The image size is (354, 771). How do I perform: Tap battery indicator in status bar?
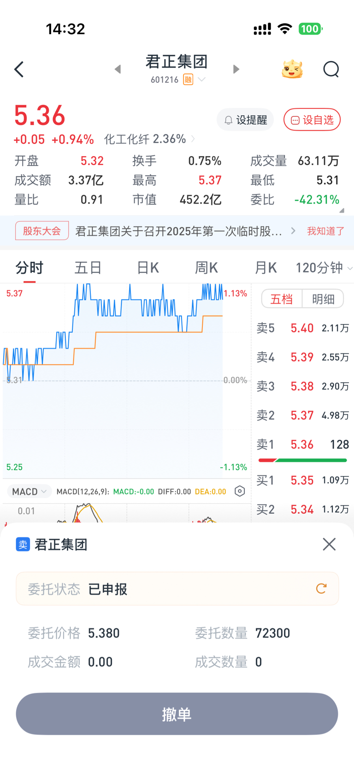point(310,29)
